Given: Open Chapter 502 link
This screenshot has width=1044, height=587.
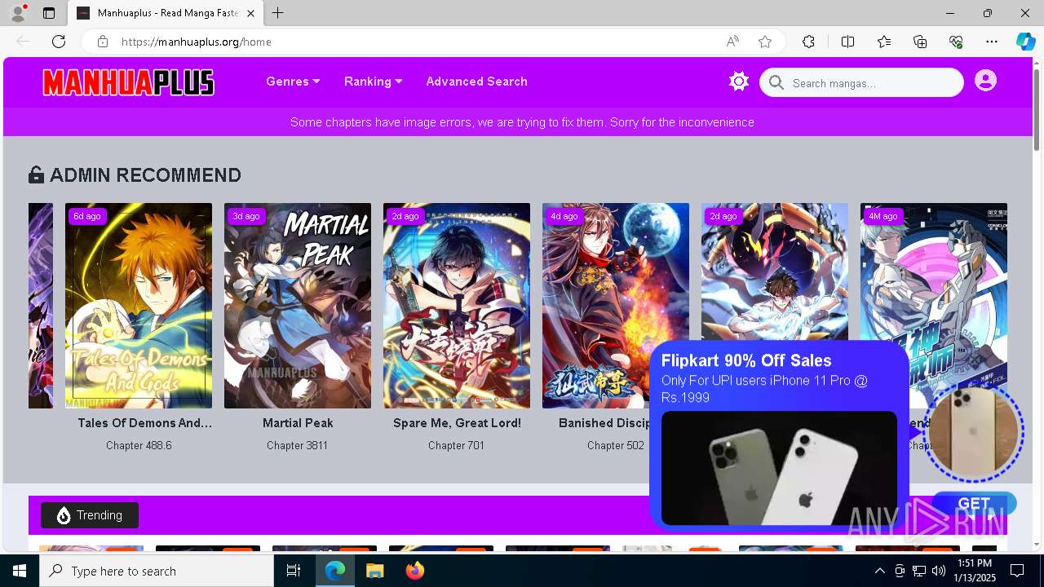Looking at the screenshot, I should 616,446.
